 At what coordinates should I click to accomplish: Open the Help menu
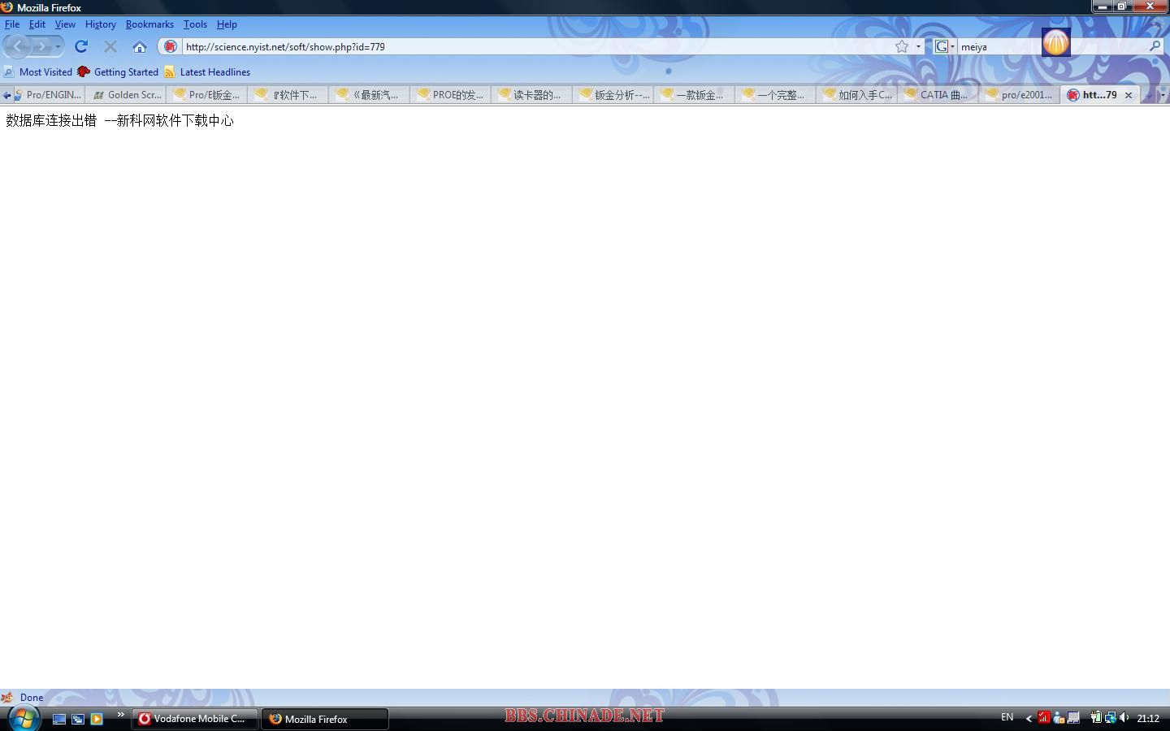[x=227, y=24]
